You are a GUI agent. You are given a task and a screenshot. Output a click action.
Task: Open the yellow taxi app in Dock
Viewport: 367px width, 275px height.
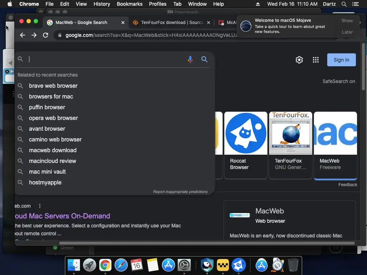223,265
